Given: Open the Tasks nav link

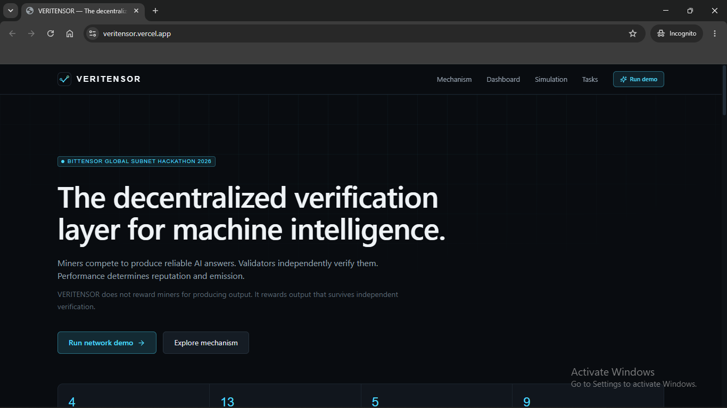Looking at the screenshot, I should [x=590, y=80].
